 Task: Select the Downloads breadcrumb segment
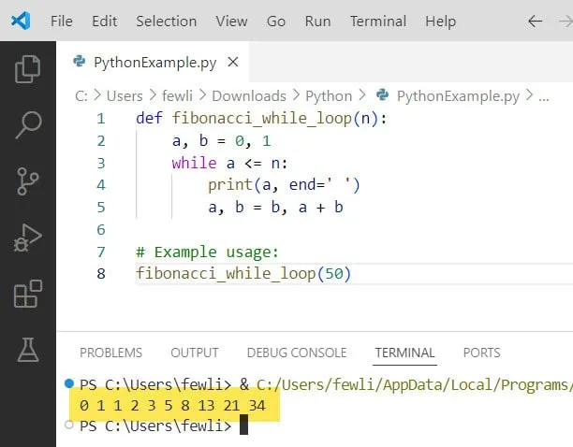[x=248, y=95]
